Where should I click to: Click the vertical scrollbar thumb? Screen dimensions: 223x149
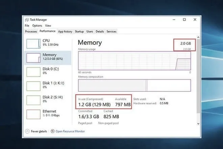pos(198,76)
